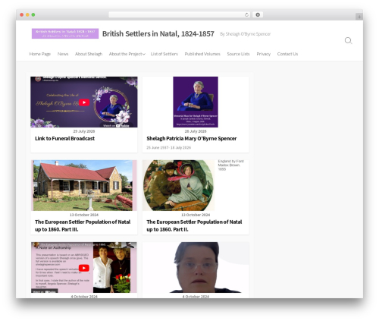Open Shelagh Patricia Mary O'Byrne Spencer post
The width and height of the screenshot is (379, 321).
click(x=192, y=138)
